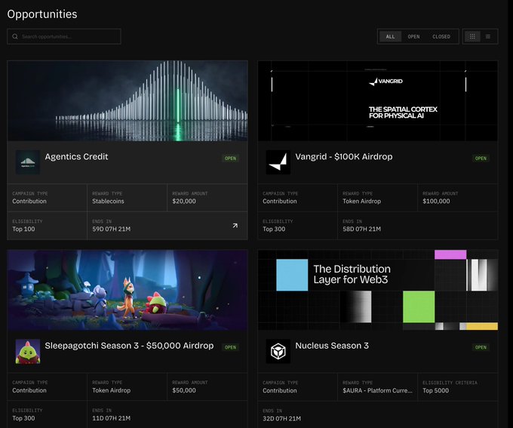The image size is (513, 428).
Task: Click the 59D 07H 21M countdown
Action: click(111, 229)
